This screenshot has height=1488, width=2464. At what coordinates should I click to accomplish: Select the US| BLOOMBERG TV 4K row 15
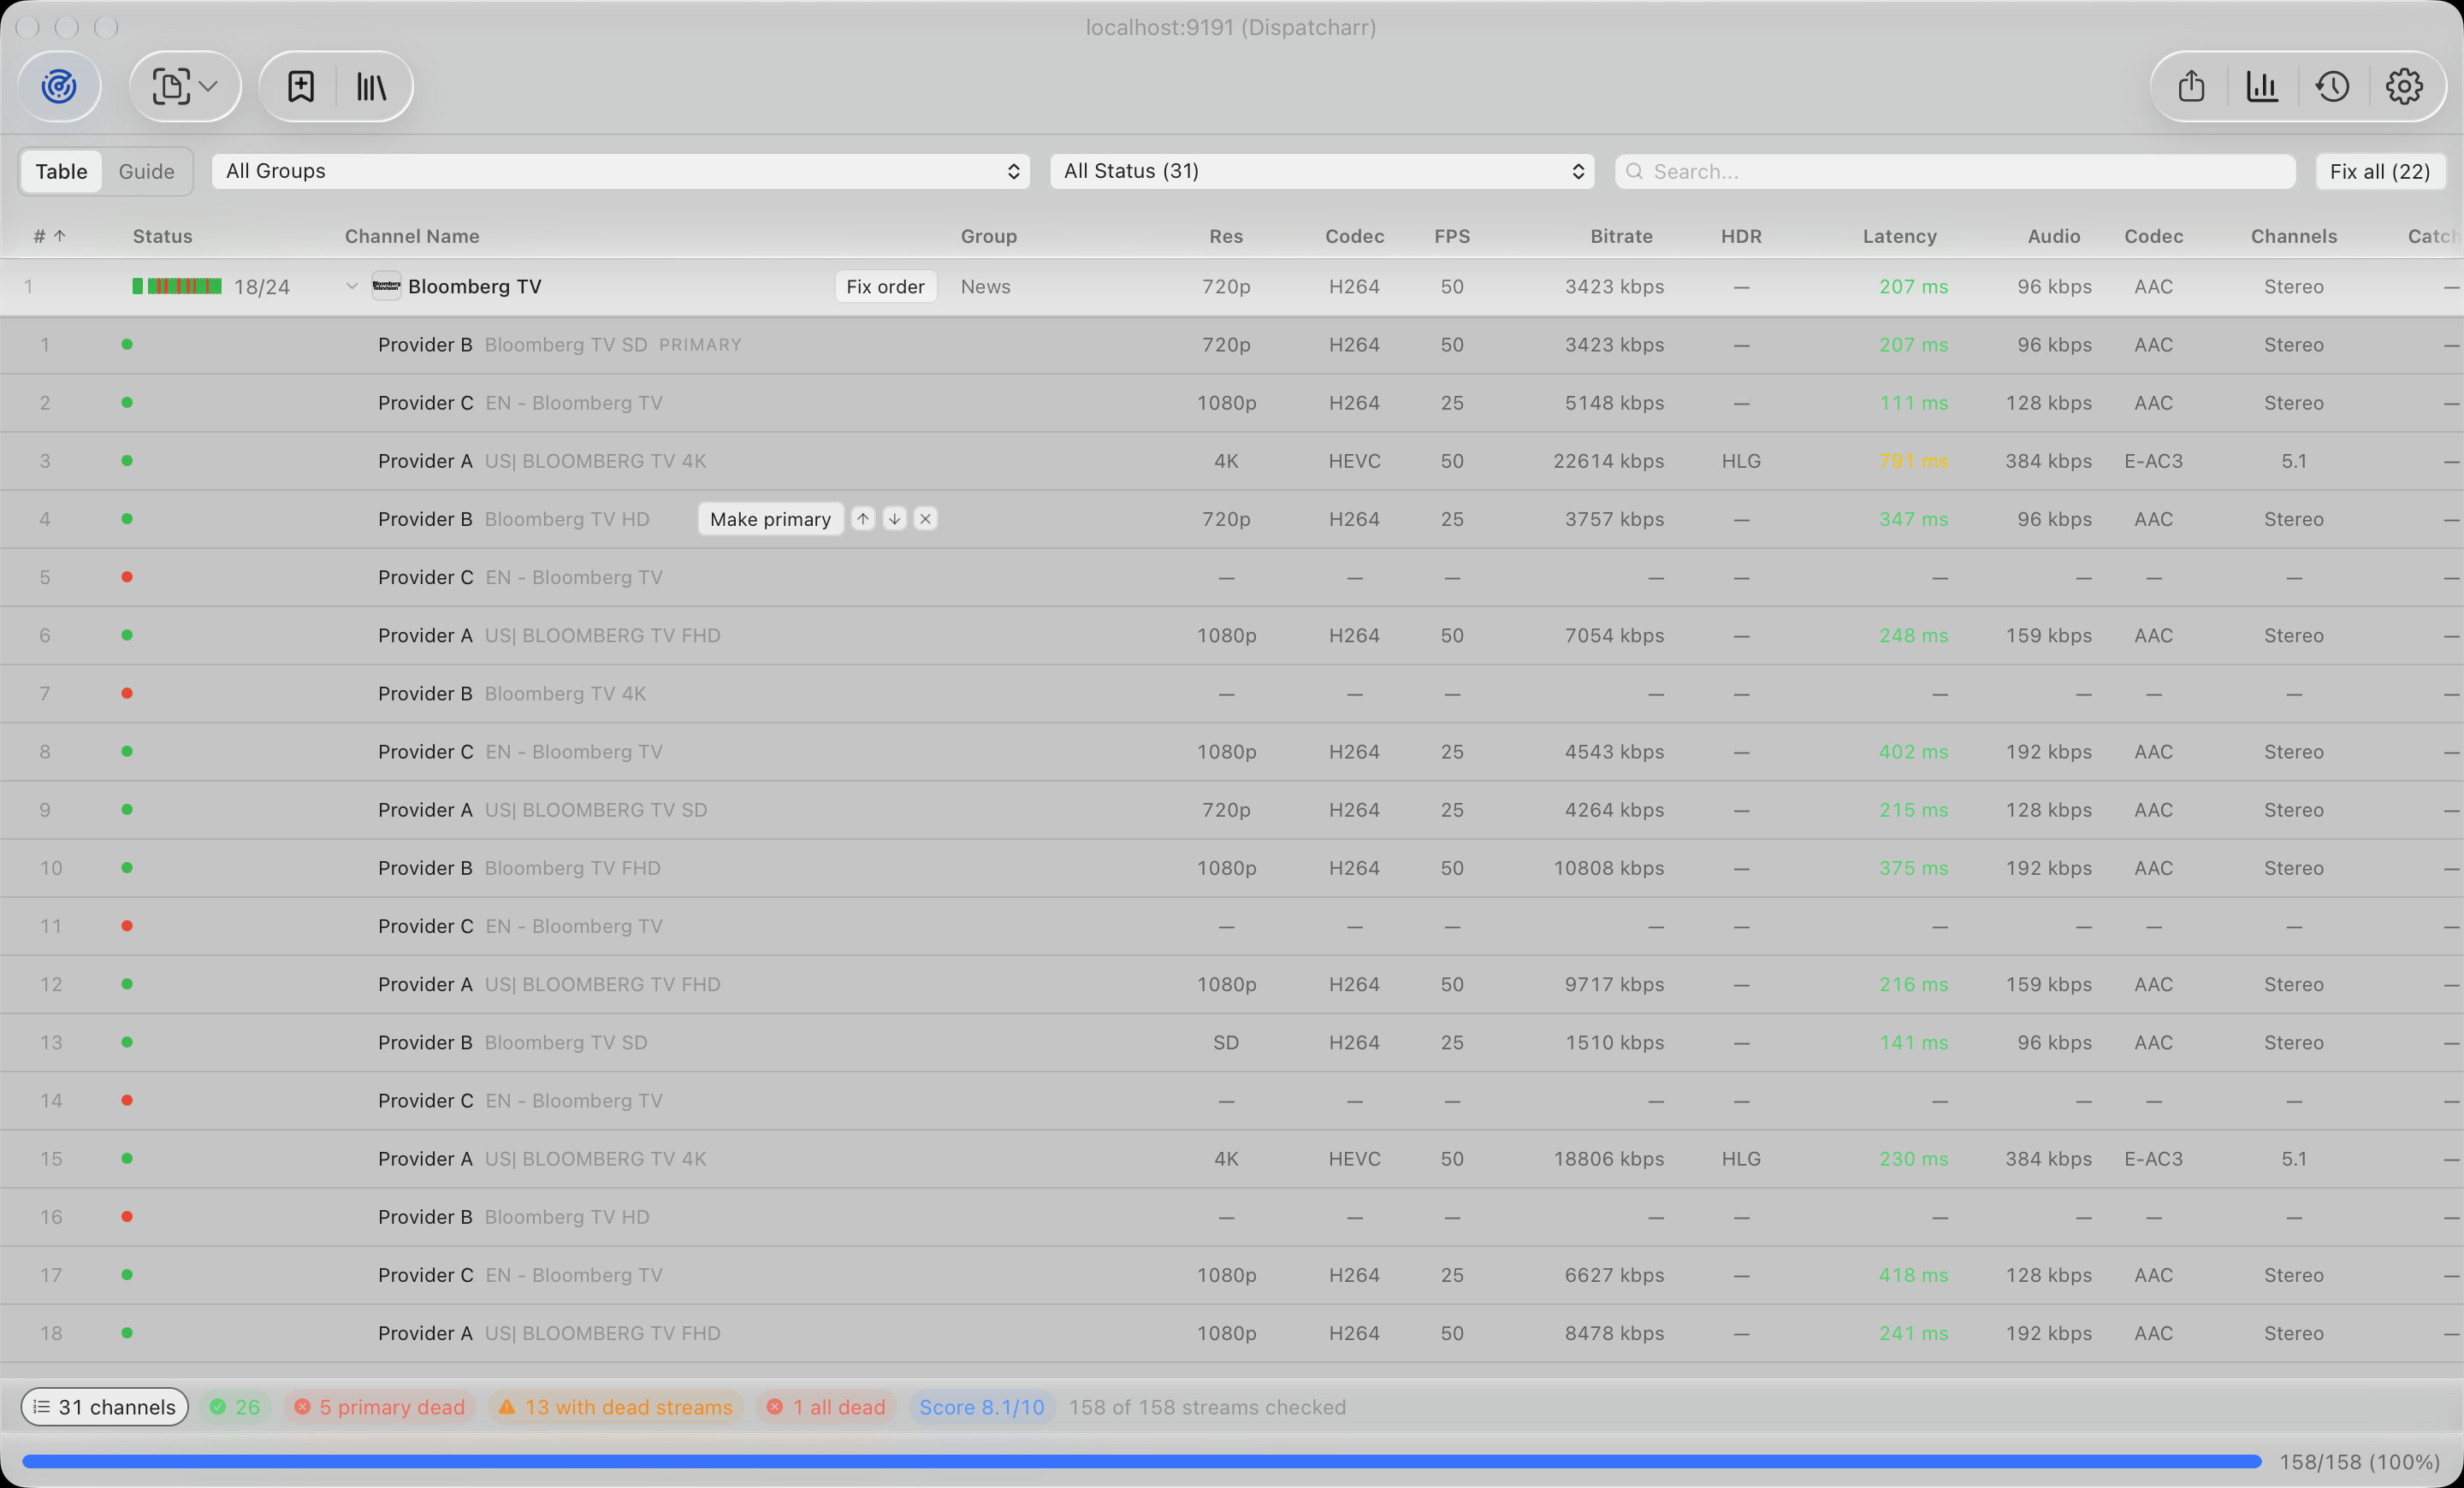(x=1232, y=1158)
